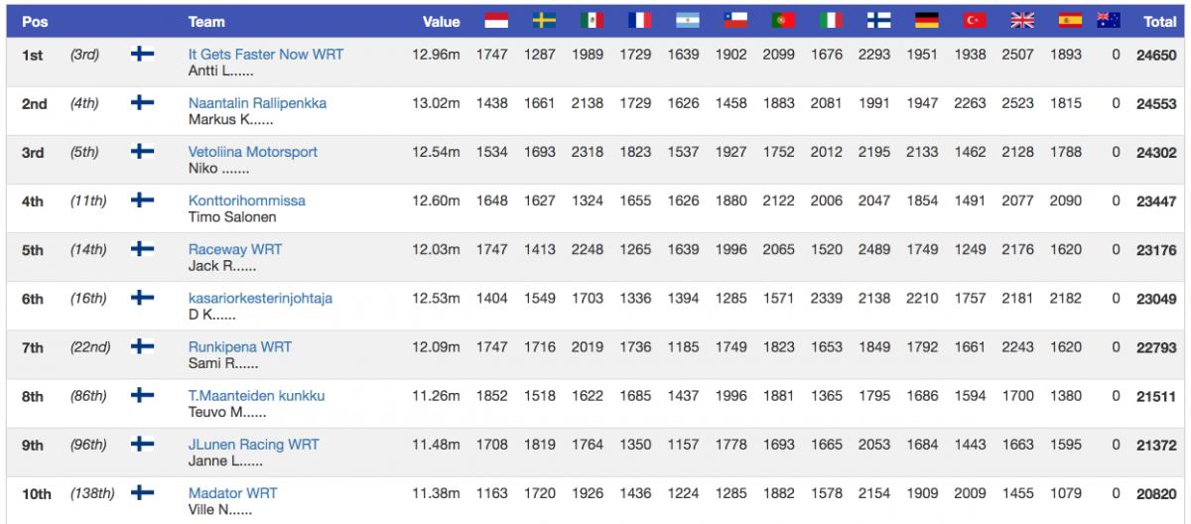Screen dimensions: 1191x524
Task: Click the Argentina flag column header
Action: (687, 20)
